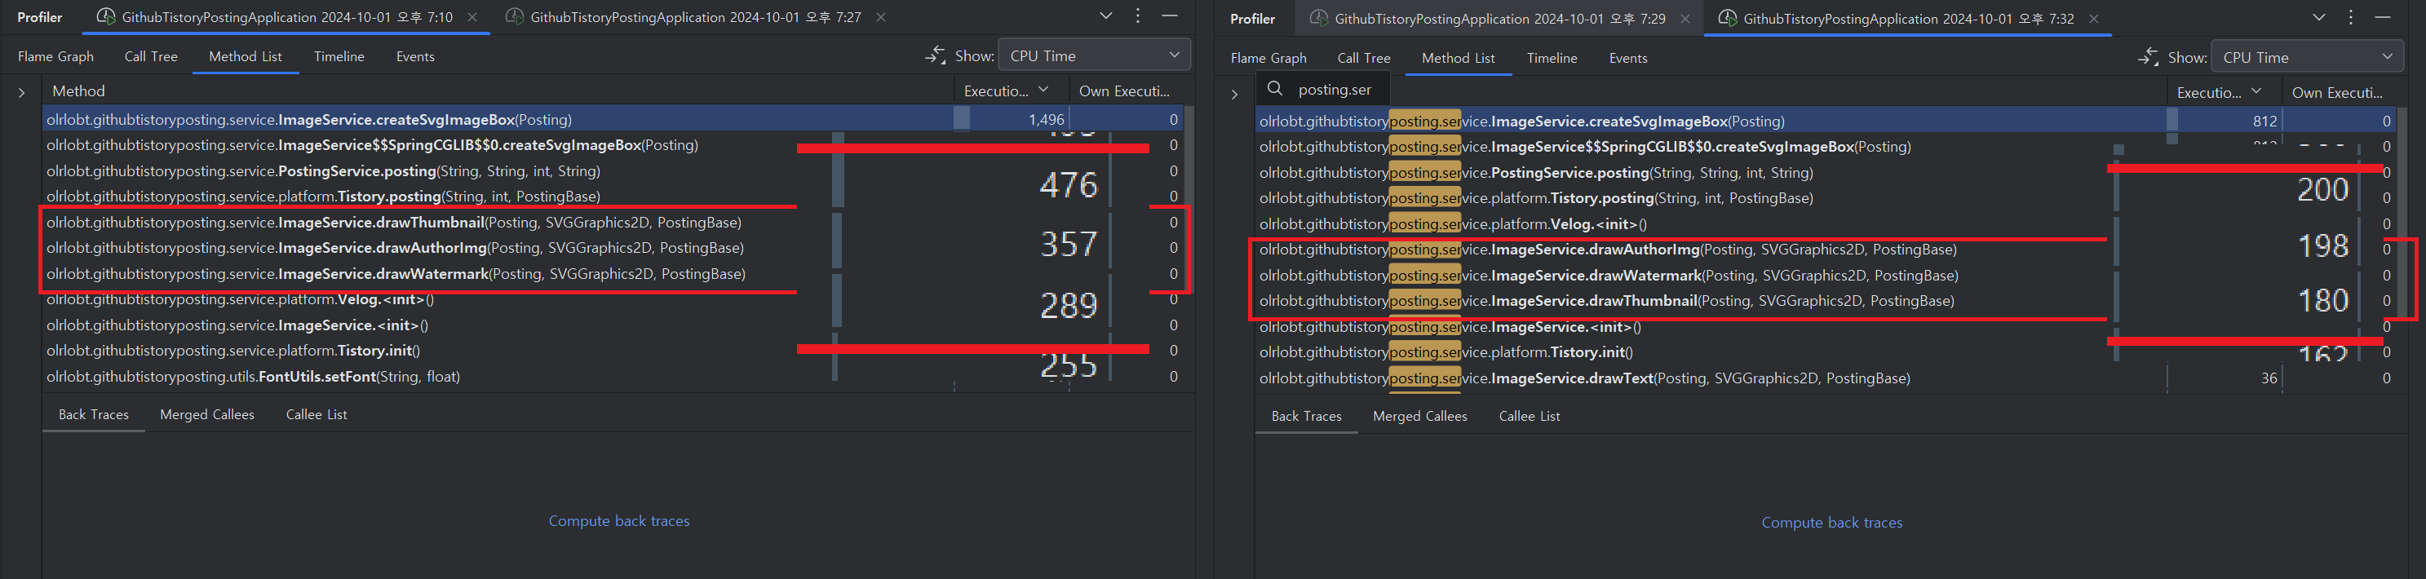
Task: Select Method List tab in left Profiler
Action: click(245, 56)
